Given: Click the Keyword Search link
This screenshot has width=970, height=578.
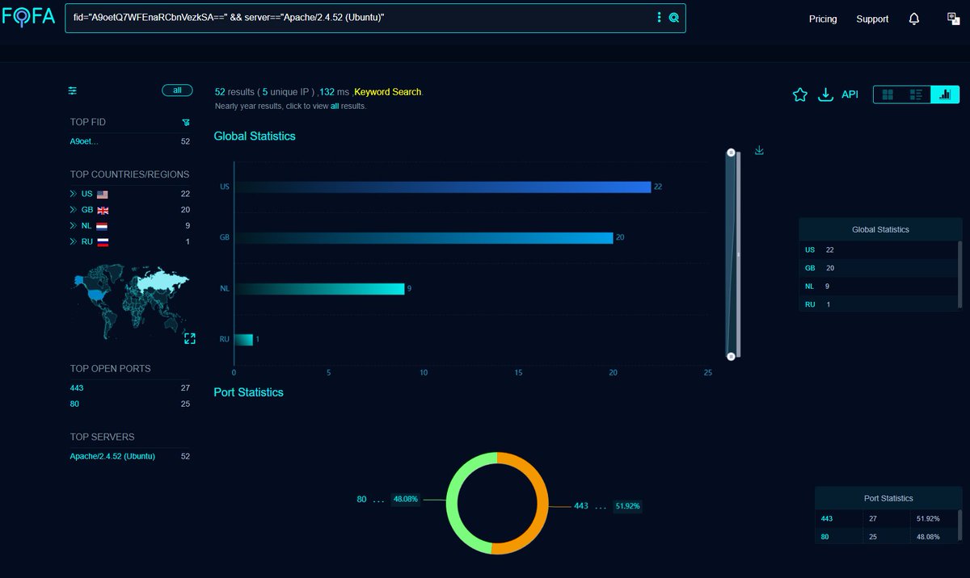Looking at the screenshot, I should point(388,92).
